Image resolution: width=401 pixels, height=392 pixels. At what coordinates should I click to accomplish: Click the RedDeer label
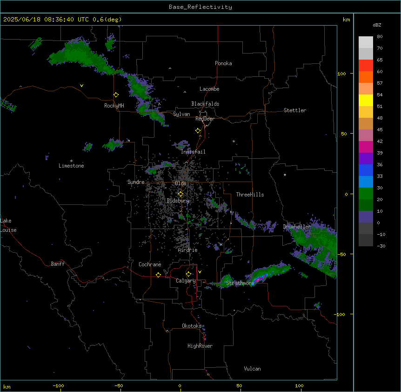pos(205,119)
